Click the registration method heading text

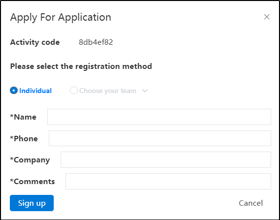(x=81, y=66)
